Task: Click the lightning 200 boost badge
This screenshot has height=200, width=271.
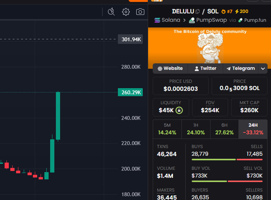Action: coord(242,11)
